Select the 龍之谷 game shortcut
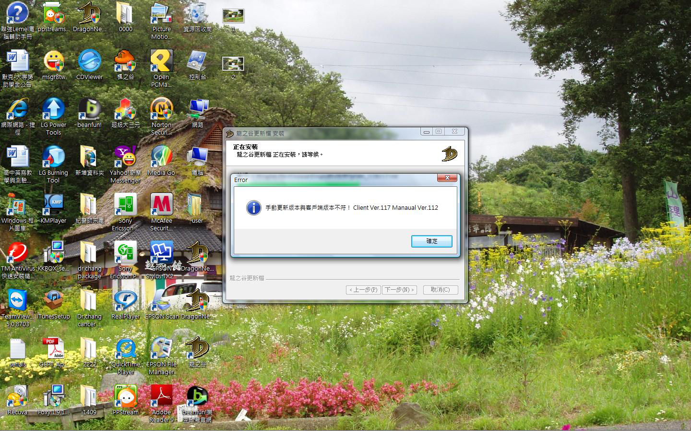 (197, 352)
